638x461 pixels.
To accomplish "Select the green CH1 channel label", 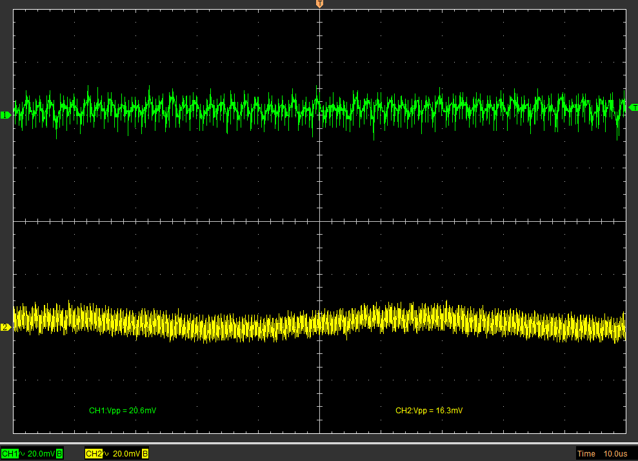I will [x=10, y=454].
